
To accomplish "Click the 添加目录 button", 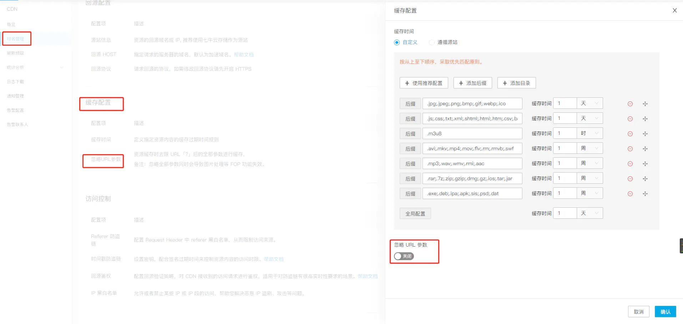I will (x=516, y=83).
